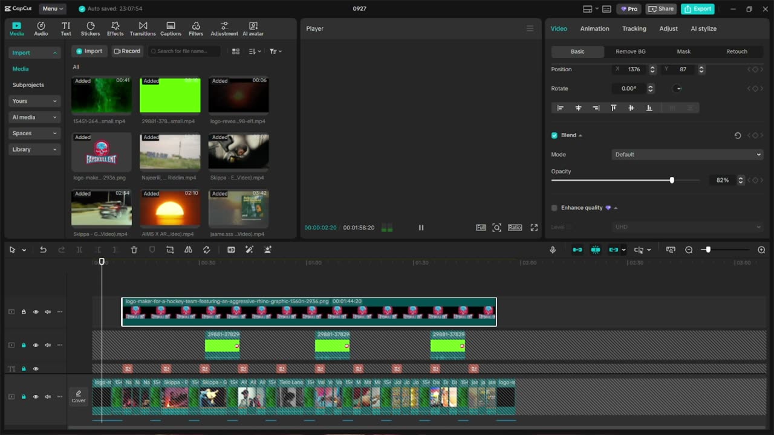774x435 pixels.
Task: Click the mirror flip icon in timeline
Action: pos(188,250)
